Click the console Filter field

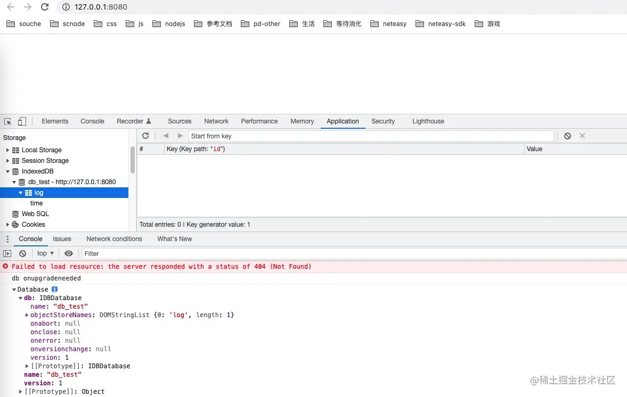point(354,254)
